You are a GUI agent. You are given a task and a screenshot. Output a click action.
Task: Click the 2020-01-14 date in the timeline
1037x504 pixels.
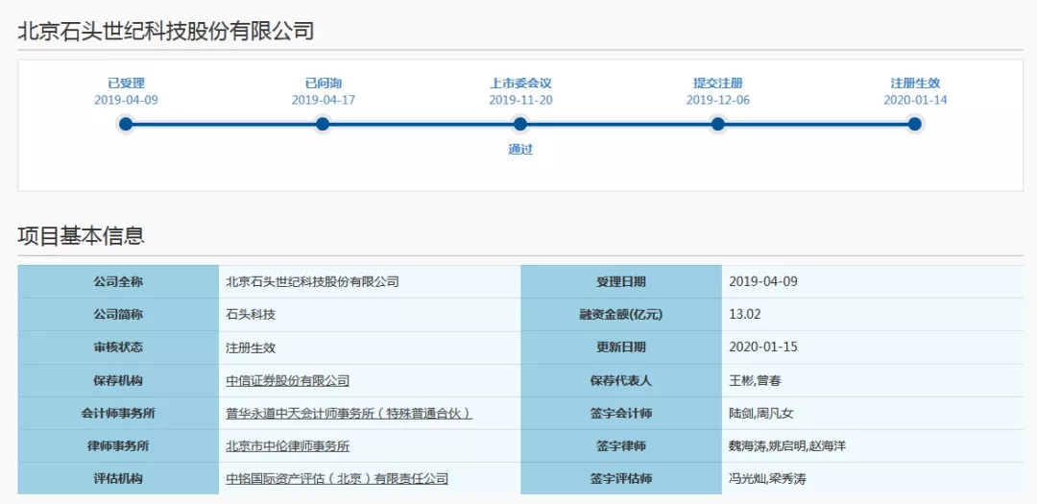[915, 100]
